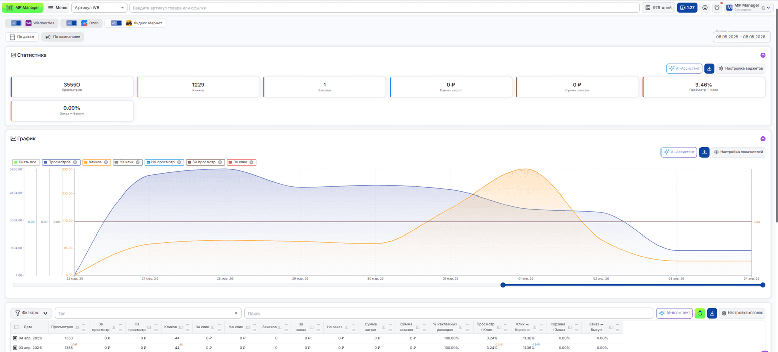Toggle the Wildberries marketplace switch
Screen dimensions: 778x352
coord(16,23)
